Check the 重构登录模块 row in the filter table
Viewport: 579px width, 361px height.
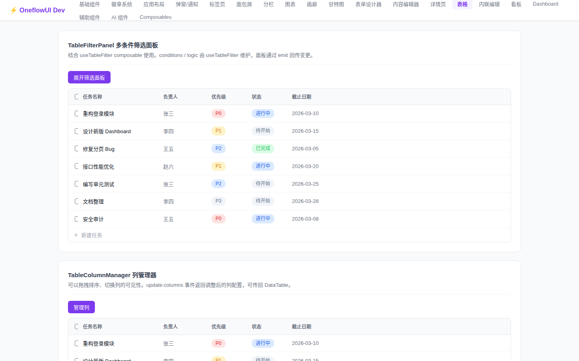76,114
